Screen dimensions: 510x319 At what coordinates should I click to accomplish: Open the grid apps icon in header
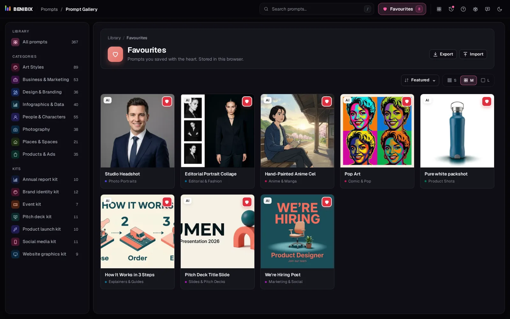(439, 9)
